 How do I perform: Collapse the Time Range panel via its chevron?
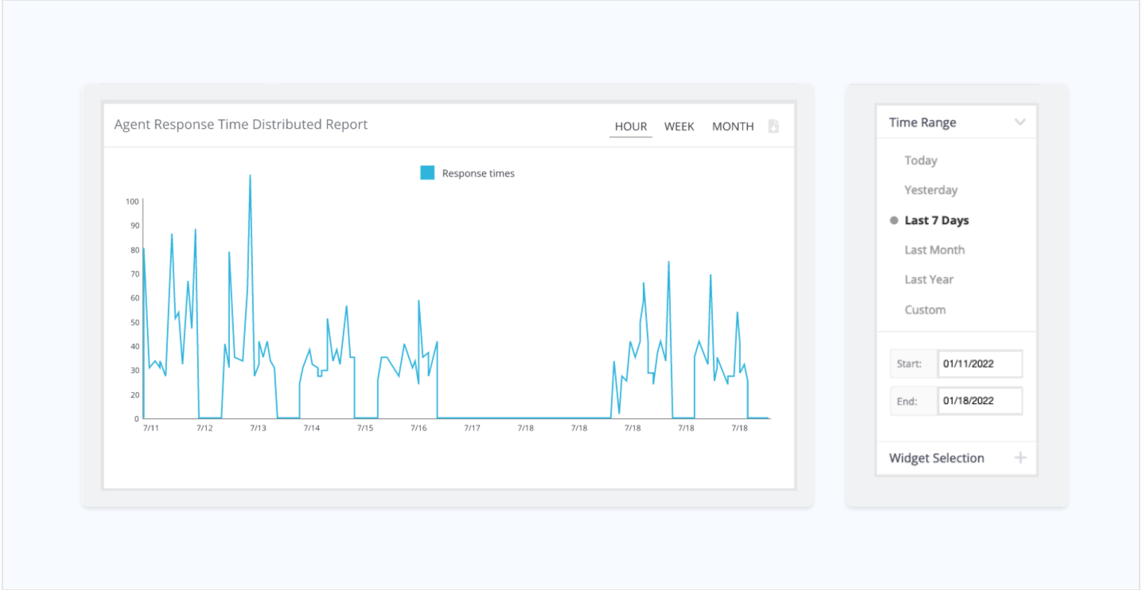[1019, 122]
